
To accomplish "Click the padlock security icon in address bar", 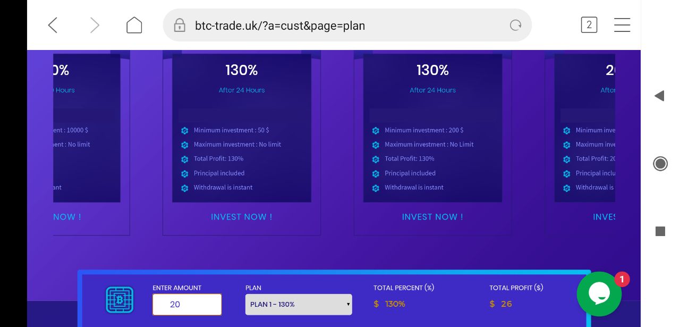I will pyautogui.click(x=180, y=26).
